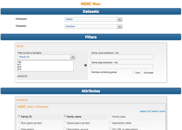Collapse the Filters section header
The width and height of the screenshot is (182, 130).
(91, 37)
